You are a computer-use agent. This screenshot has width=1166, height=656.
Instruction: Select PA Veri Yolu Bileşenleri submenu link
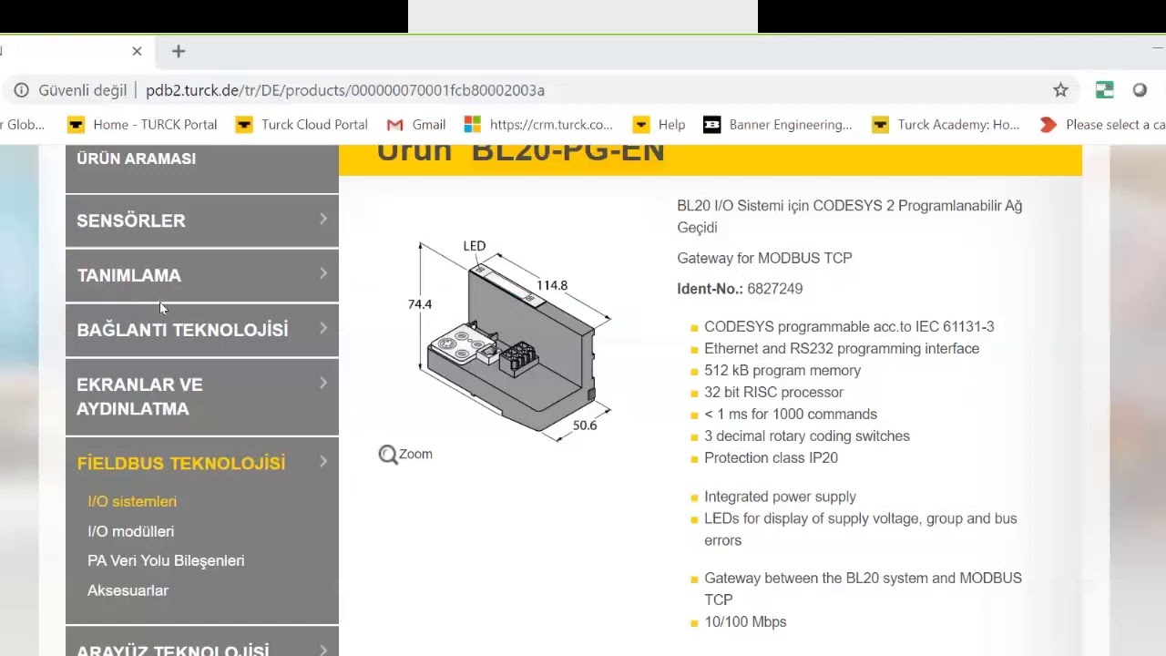point(166,561)
